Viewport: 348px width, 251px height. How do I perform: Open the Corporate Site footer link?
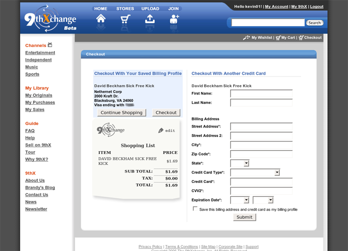pyautogui.click(x=231, y=246)
